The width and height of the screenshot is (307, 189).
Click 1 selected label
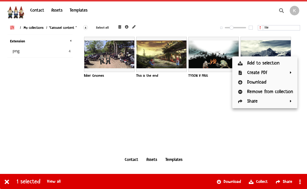coord(28,181)
